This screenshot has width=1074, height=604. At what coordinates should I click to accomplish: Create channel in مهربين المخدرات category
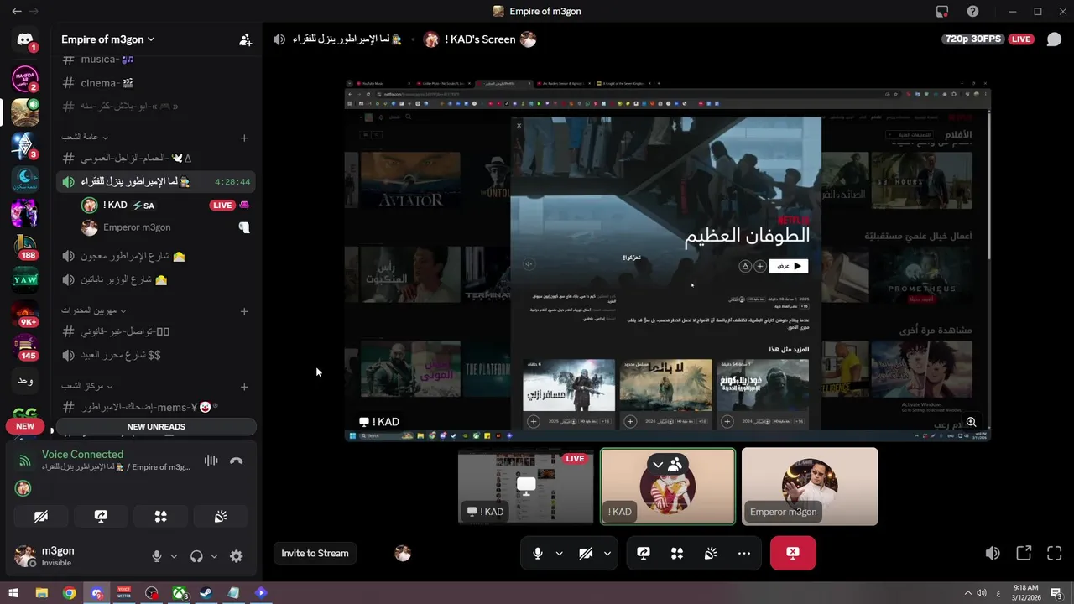tap(244, 311)
